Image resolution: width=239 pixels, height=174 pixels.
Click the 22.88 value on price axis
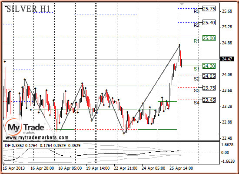coord(227,122)
